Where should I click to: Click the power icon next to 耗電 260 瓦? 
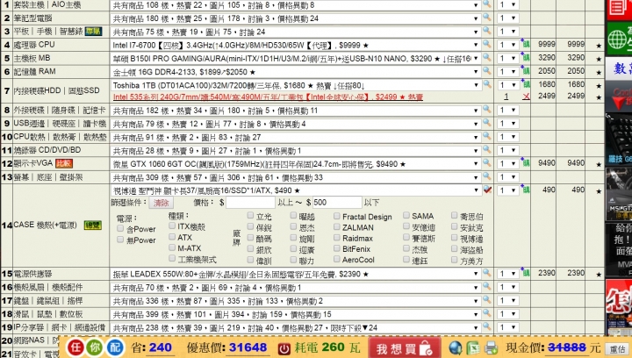(284, 348)
